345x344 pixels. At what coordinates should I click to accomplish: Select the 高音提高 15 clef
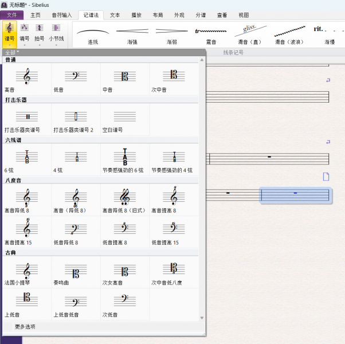click(27, 232)
